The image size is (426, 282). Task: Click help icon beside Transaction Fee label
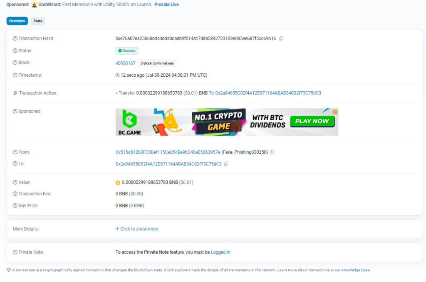(15, 194)
